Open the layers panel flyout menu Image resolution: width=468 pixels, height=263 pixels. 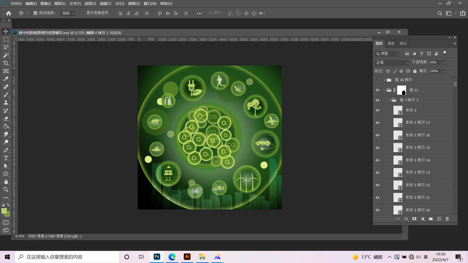point(454,44)
